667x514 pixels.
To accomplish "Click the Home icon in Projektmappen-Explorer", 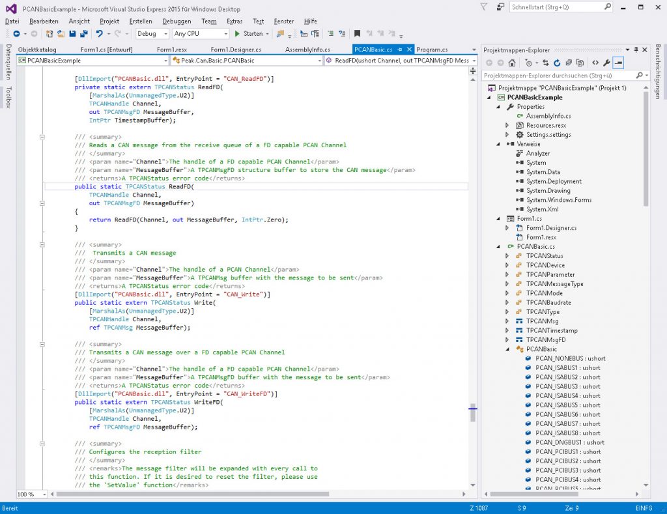I will point(513,63).
